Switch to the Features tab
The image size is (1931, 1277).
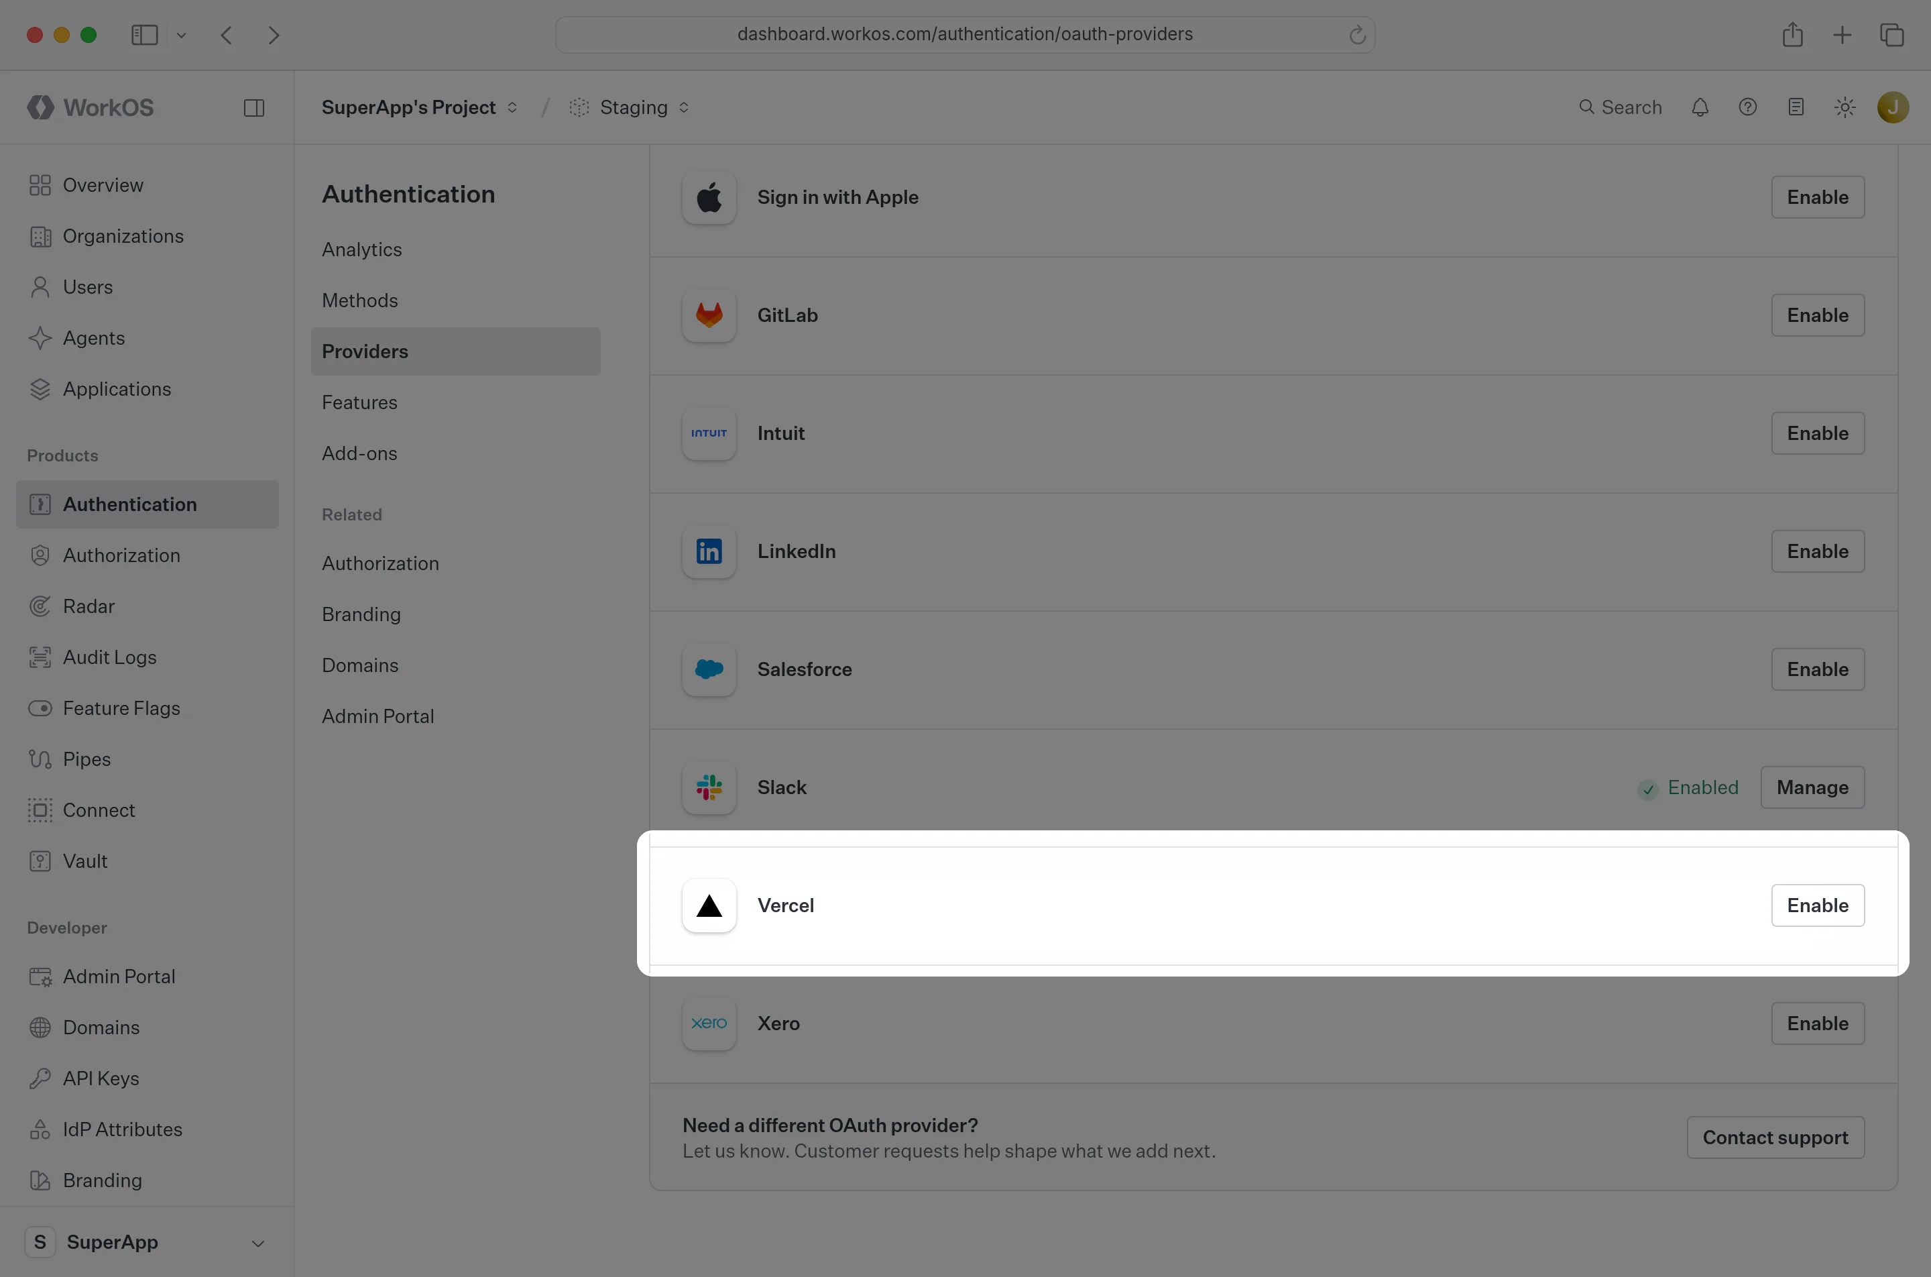456,402
